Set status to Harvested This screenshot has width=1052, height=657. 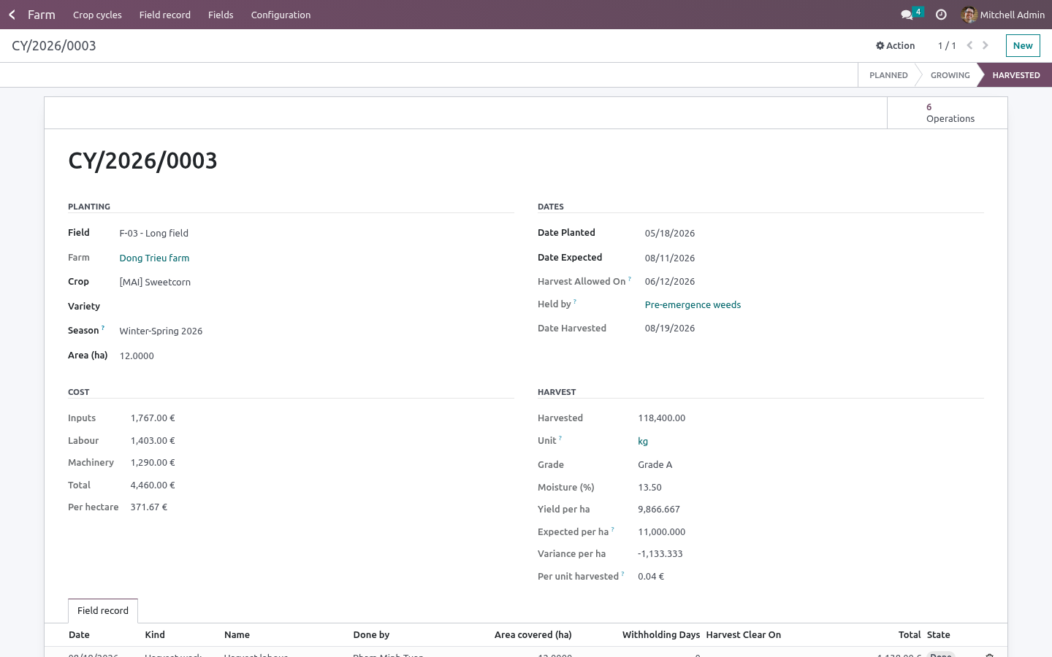coord(1016,75)
